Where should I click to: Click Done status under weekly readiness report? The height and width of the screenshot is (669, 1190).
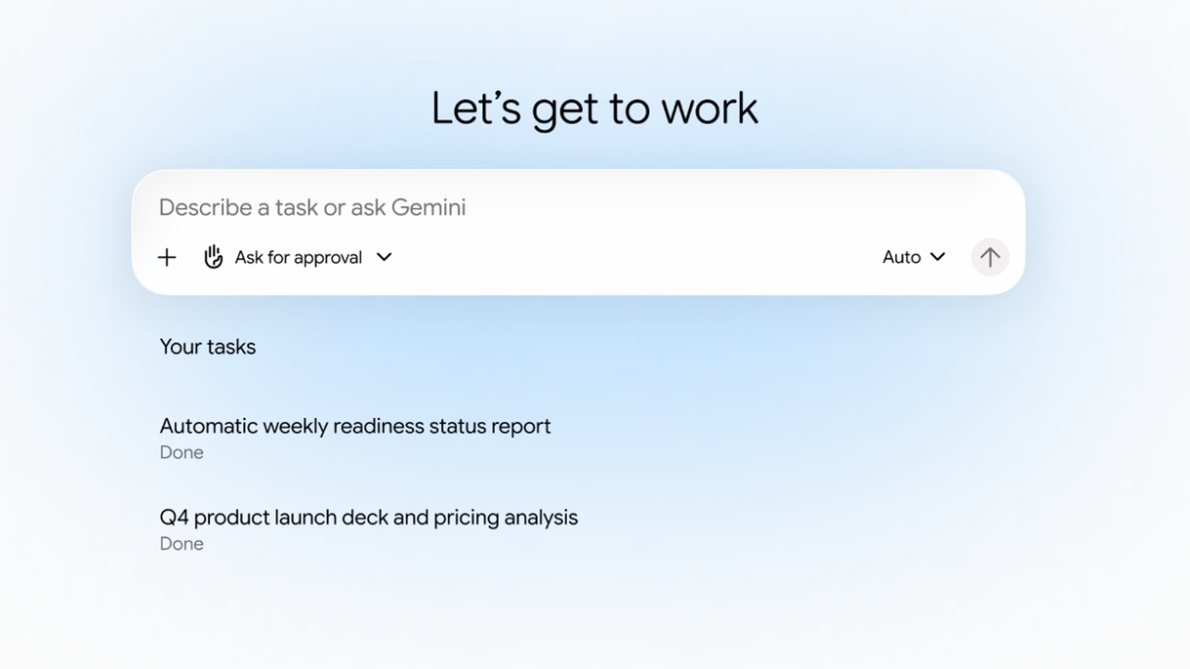click(181, 453)
